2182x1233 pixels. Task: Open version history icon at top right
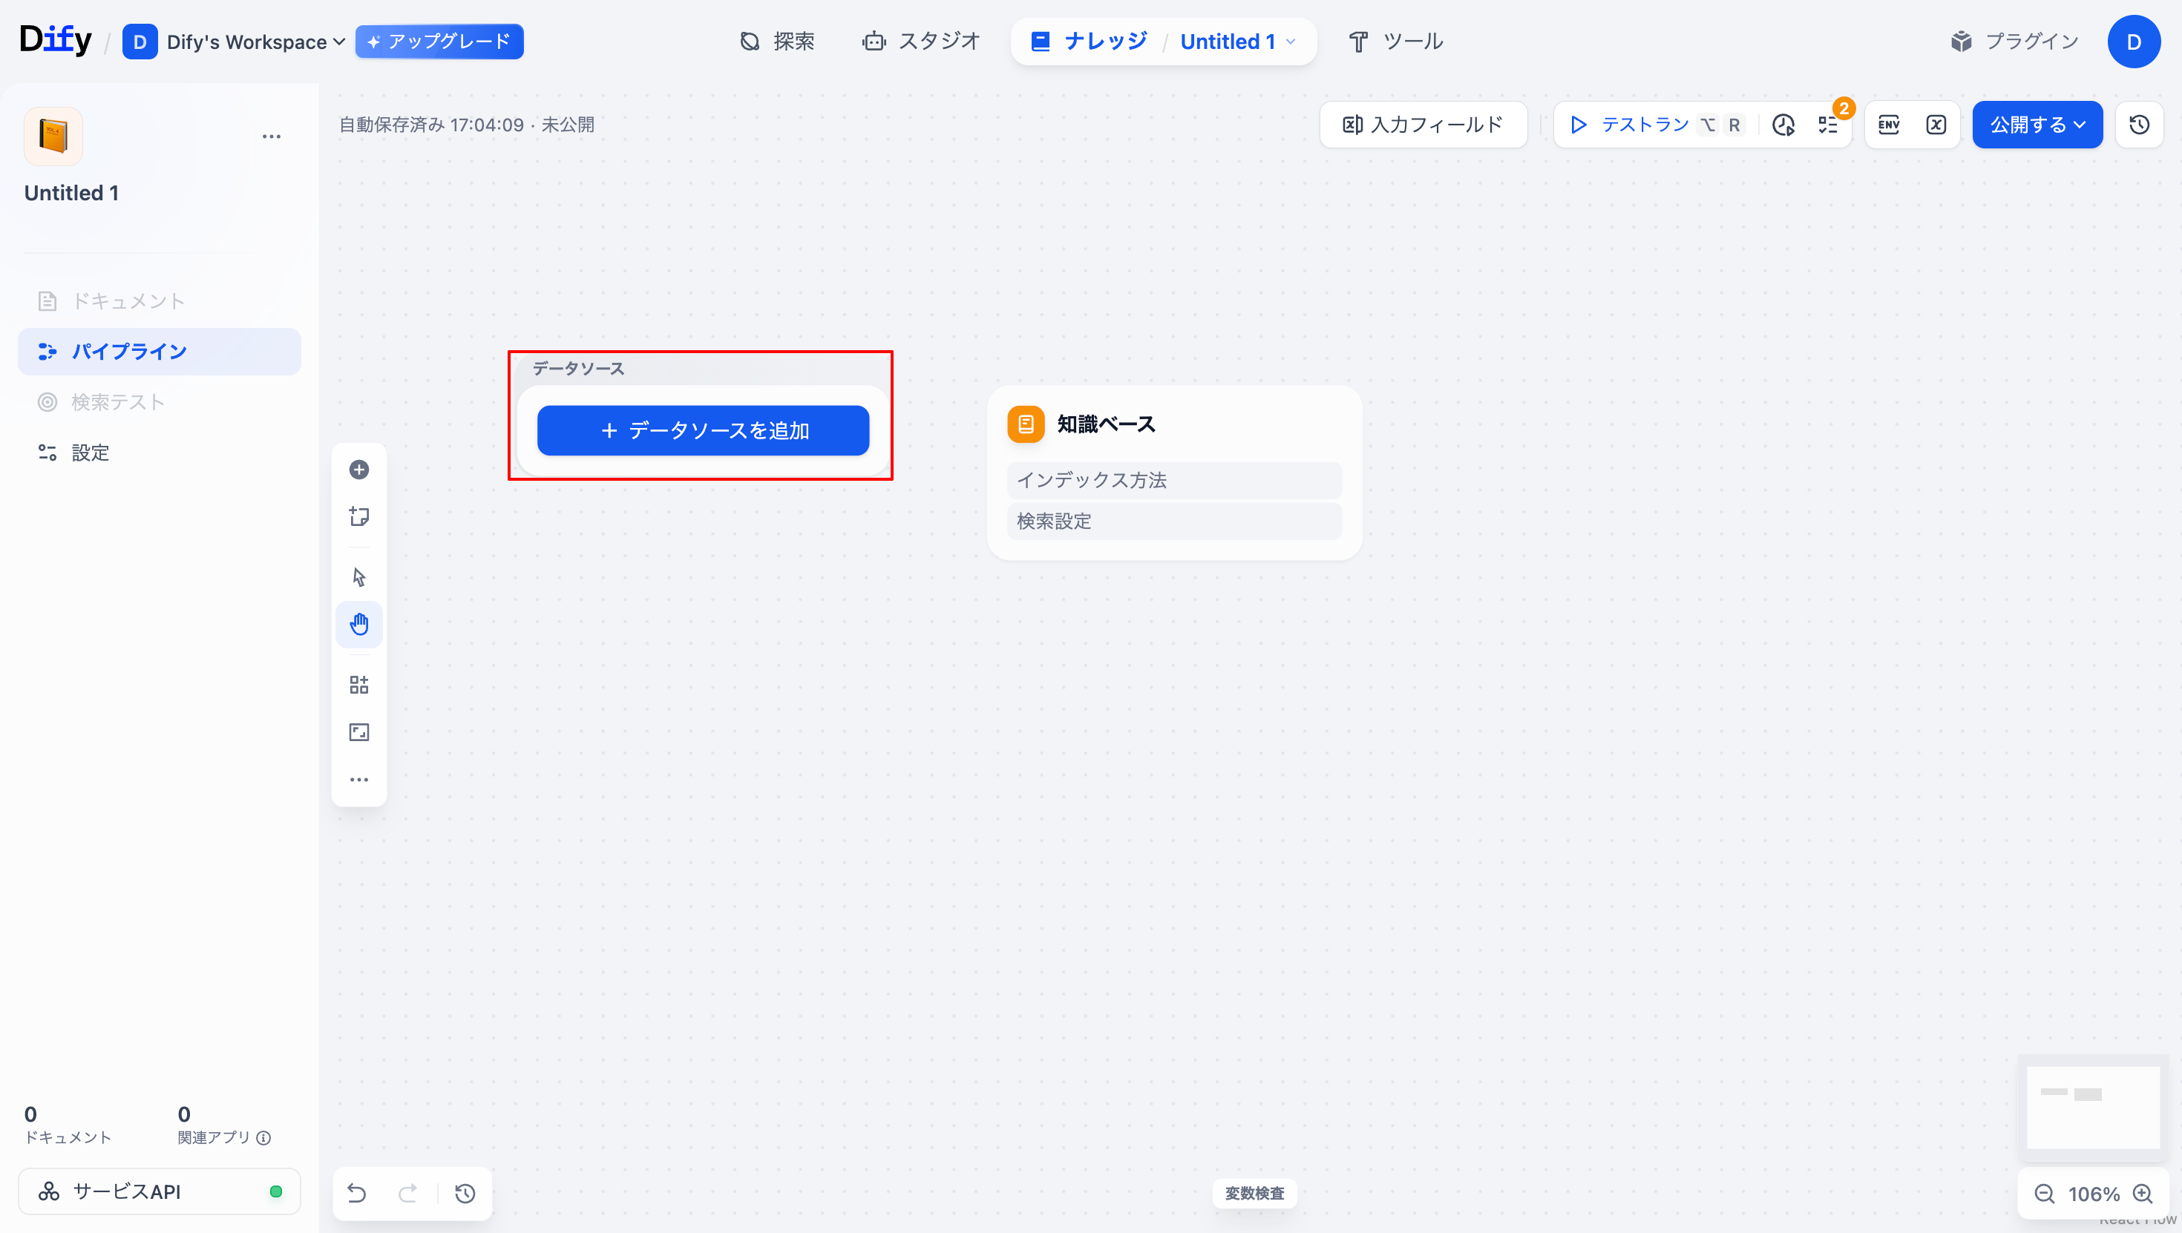click(x=2139, y=125)
